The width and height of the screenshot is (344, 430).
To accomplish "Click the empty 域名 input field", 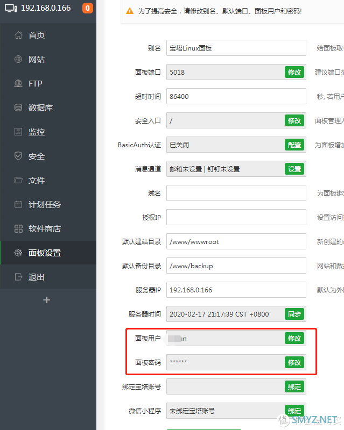I will 236,193.
